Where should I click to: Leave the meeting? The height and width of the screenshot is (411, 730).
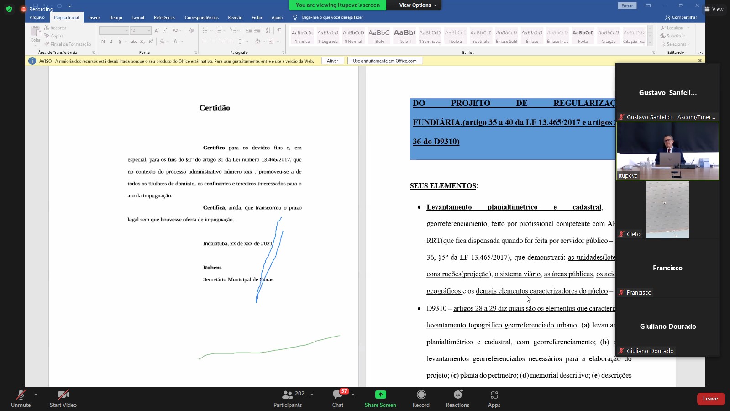click(x=710, y=399)
